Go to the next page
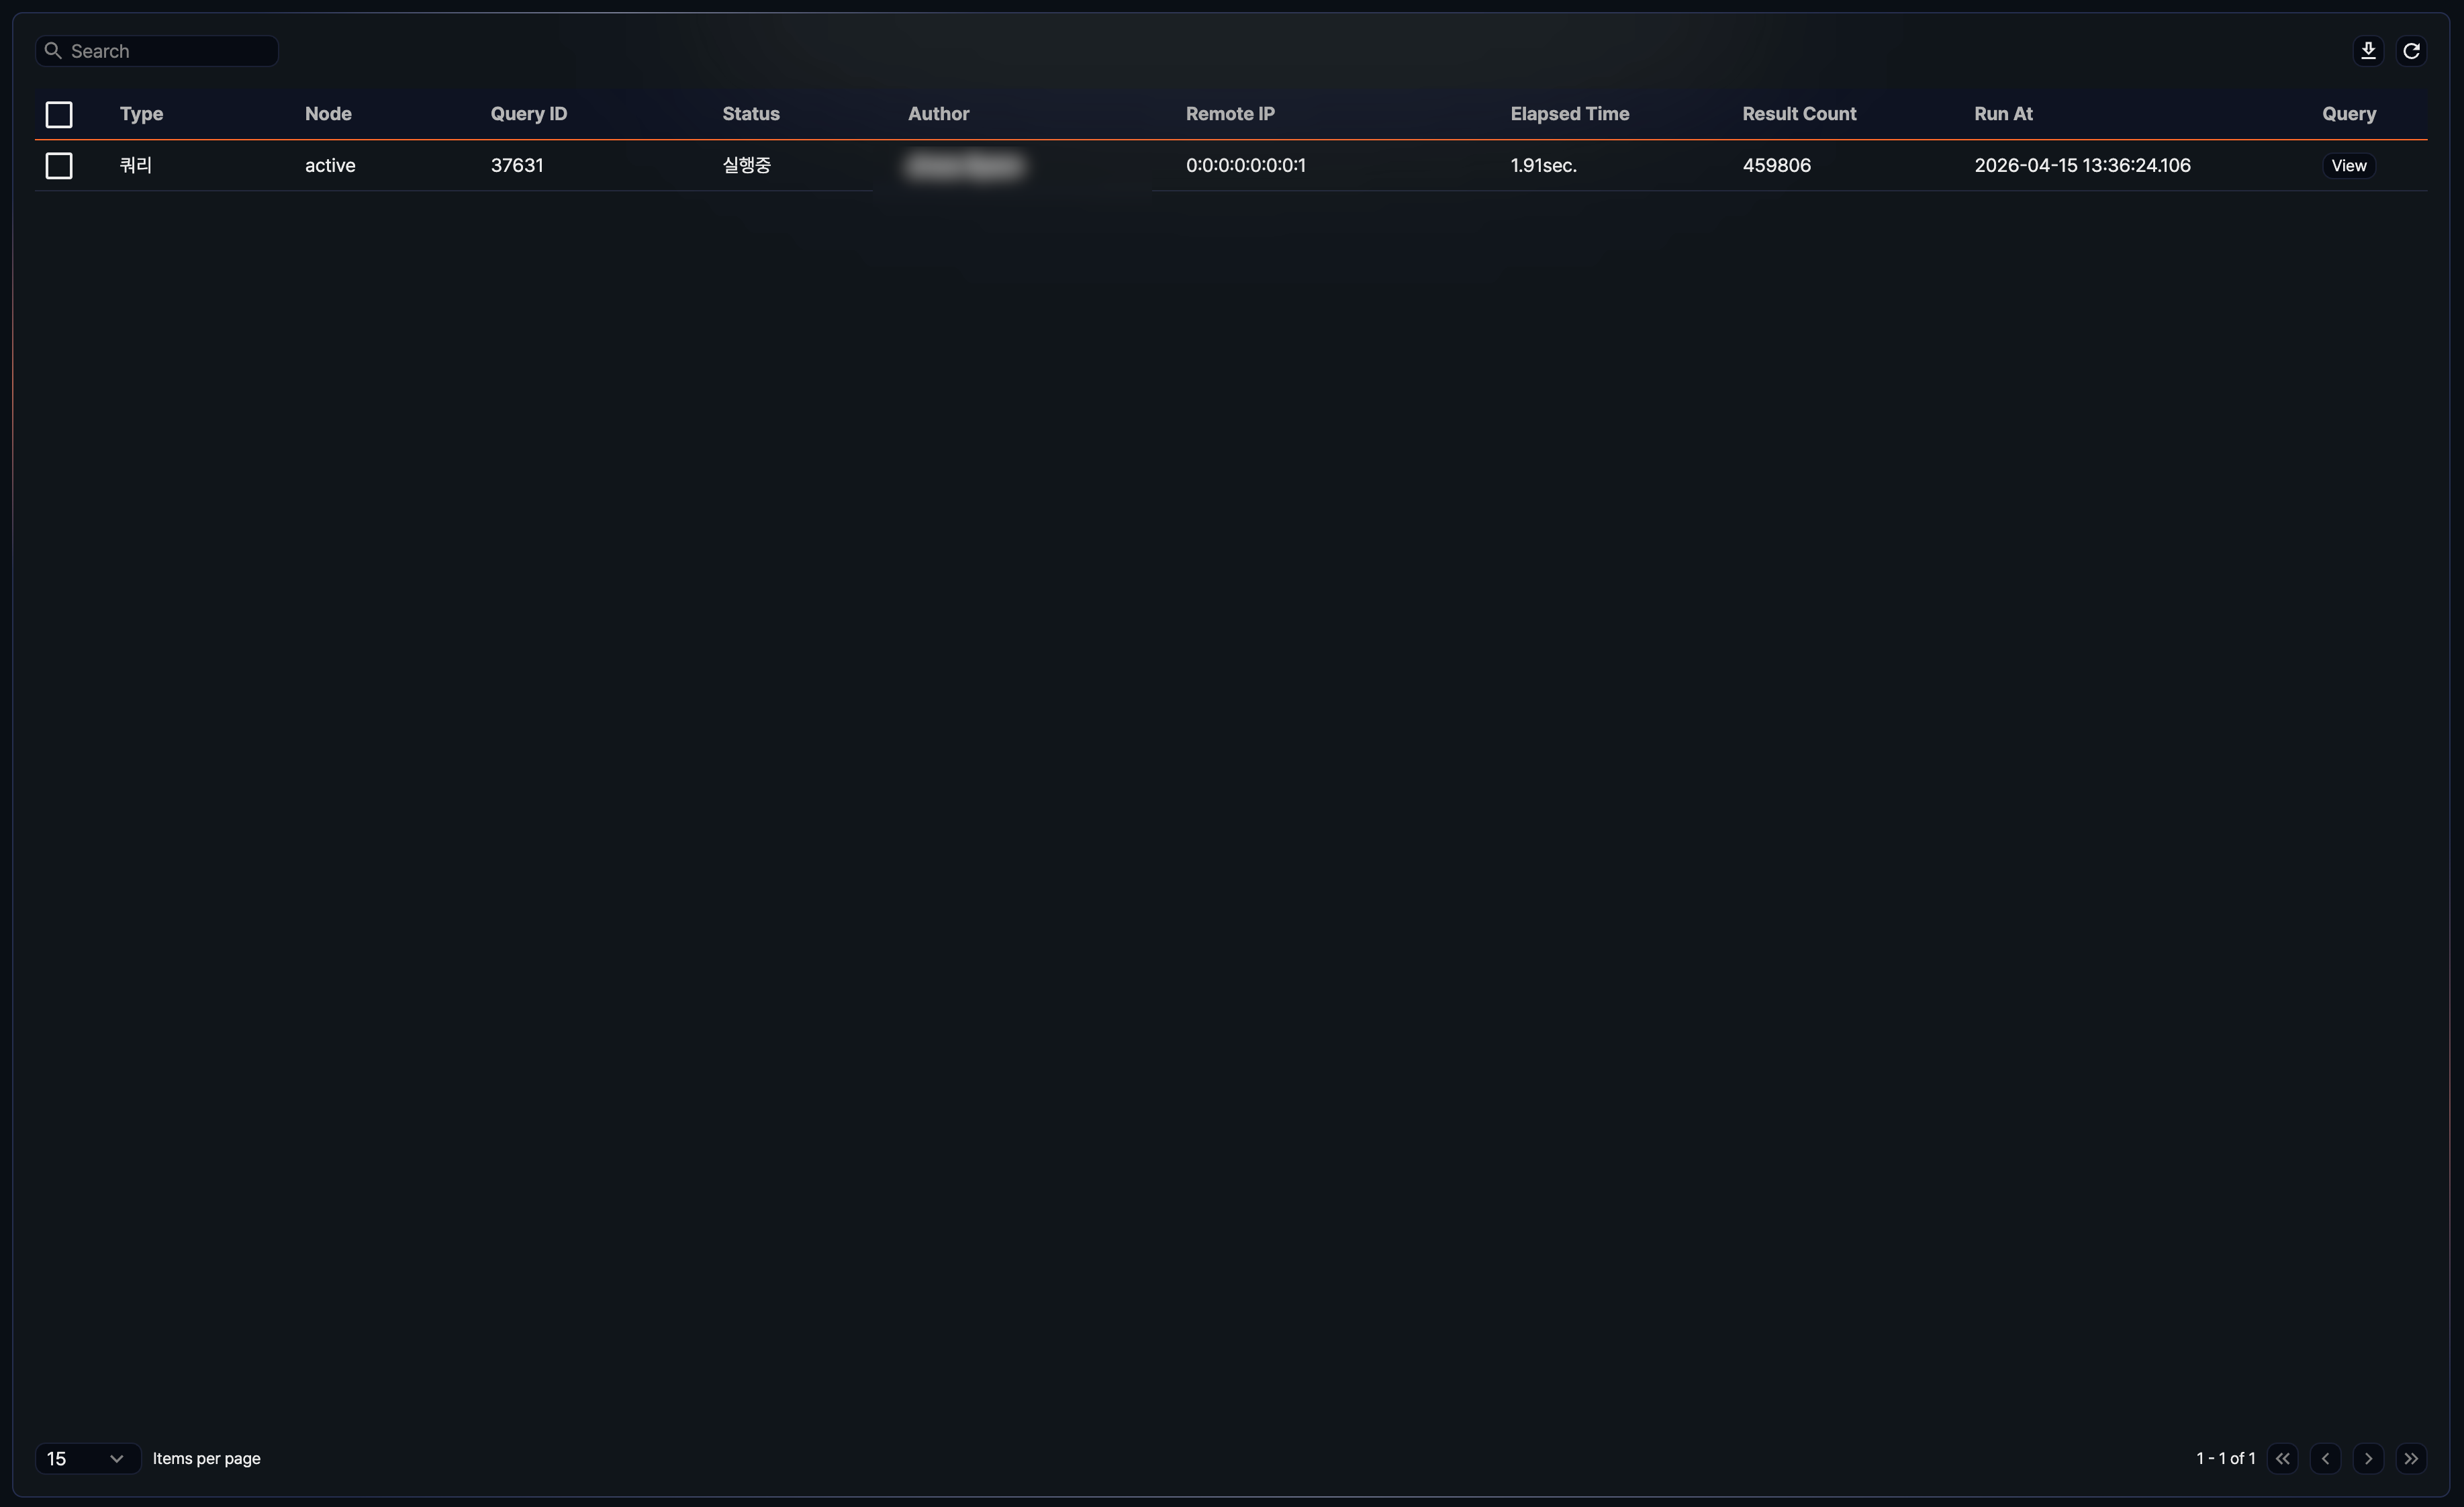The image size is (2464, 1507). tap(2368, 1458)
